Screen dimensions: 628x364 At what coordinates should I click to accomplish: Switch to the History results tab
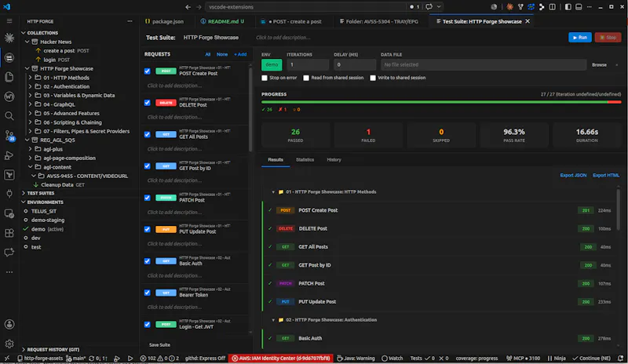tap(334, 160)
